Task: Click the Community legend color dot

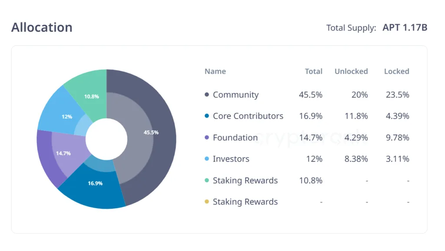Action: coord(206,95)
